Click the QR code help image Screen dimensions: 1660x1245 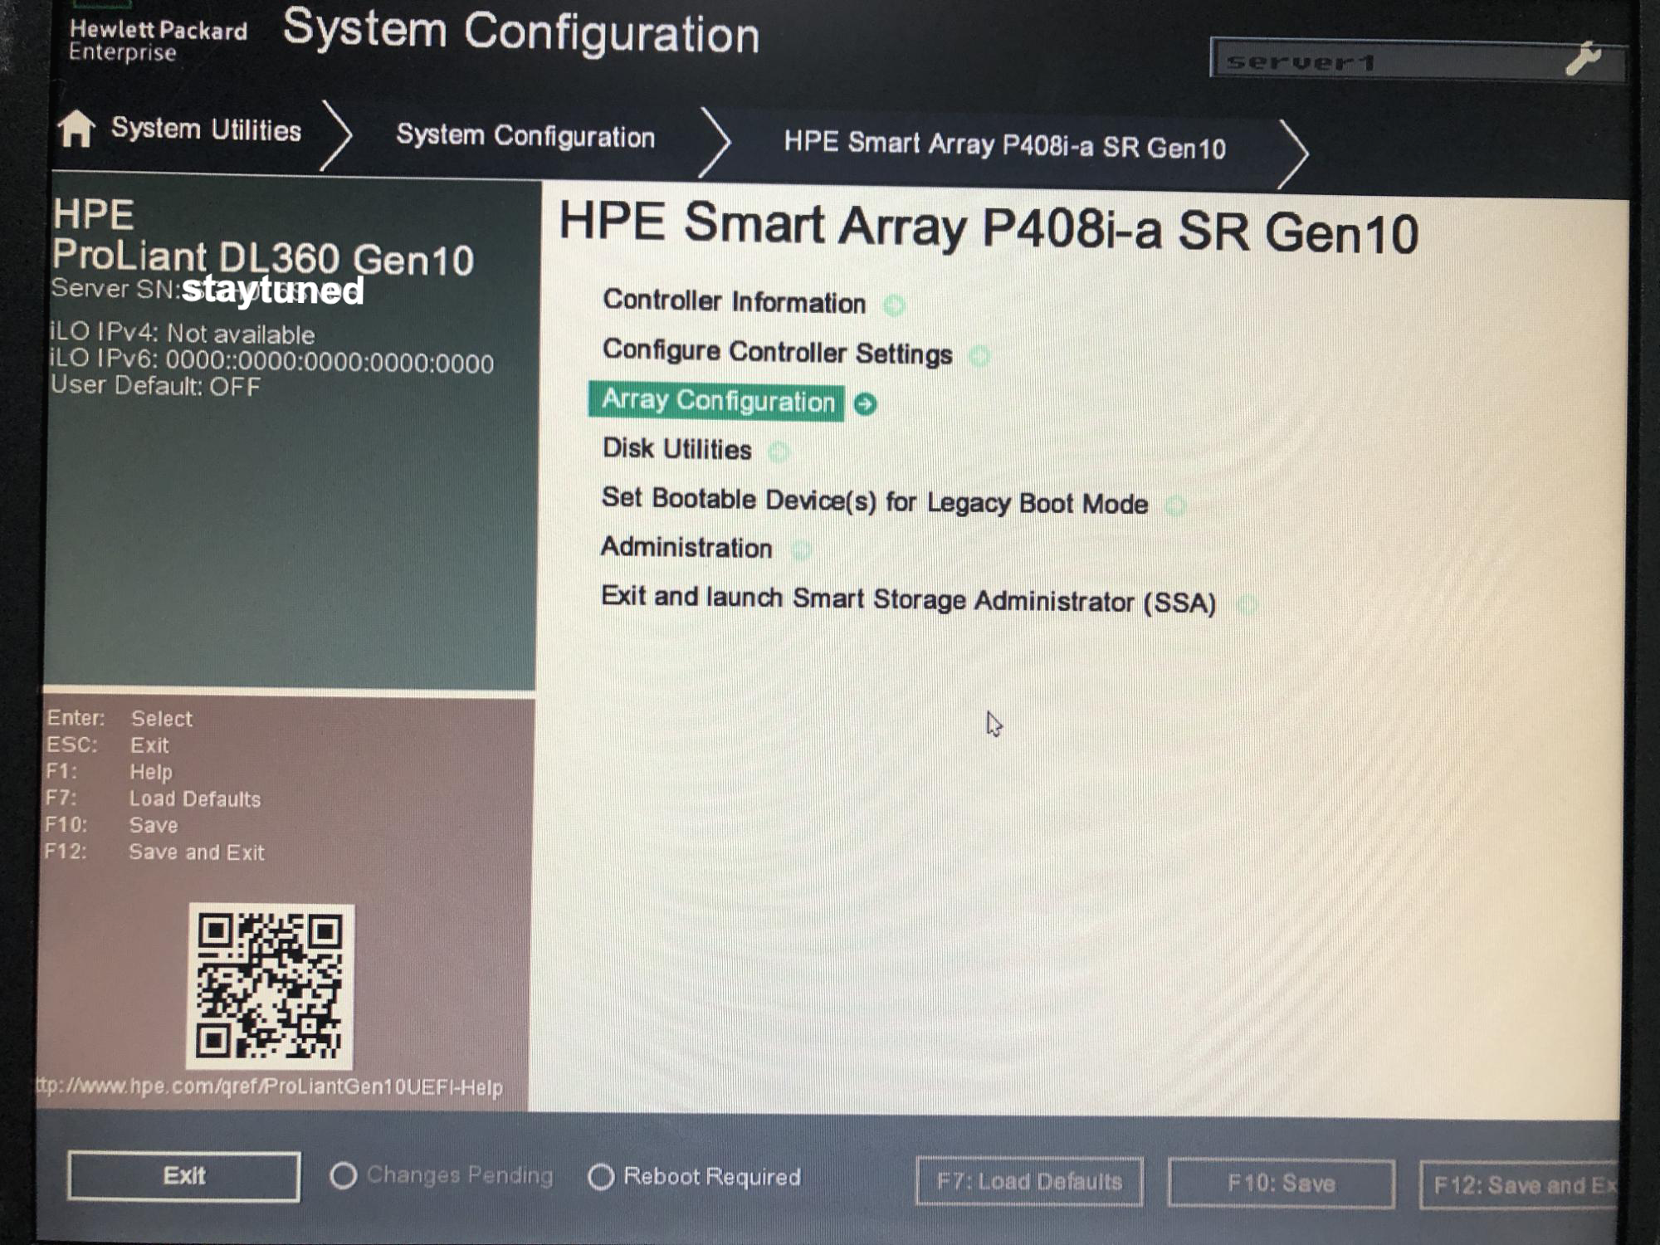270,986
